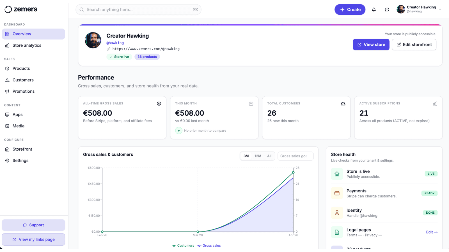
Task: Click the Media image icon in sidebar
Action: (x=7, y=126)
